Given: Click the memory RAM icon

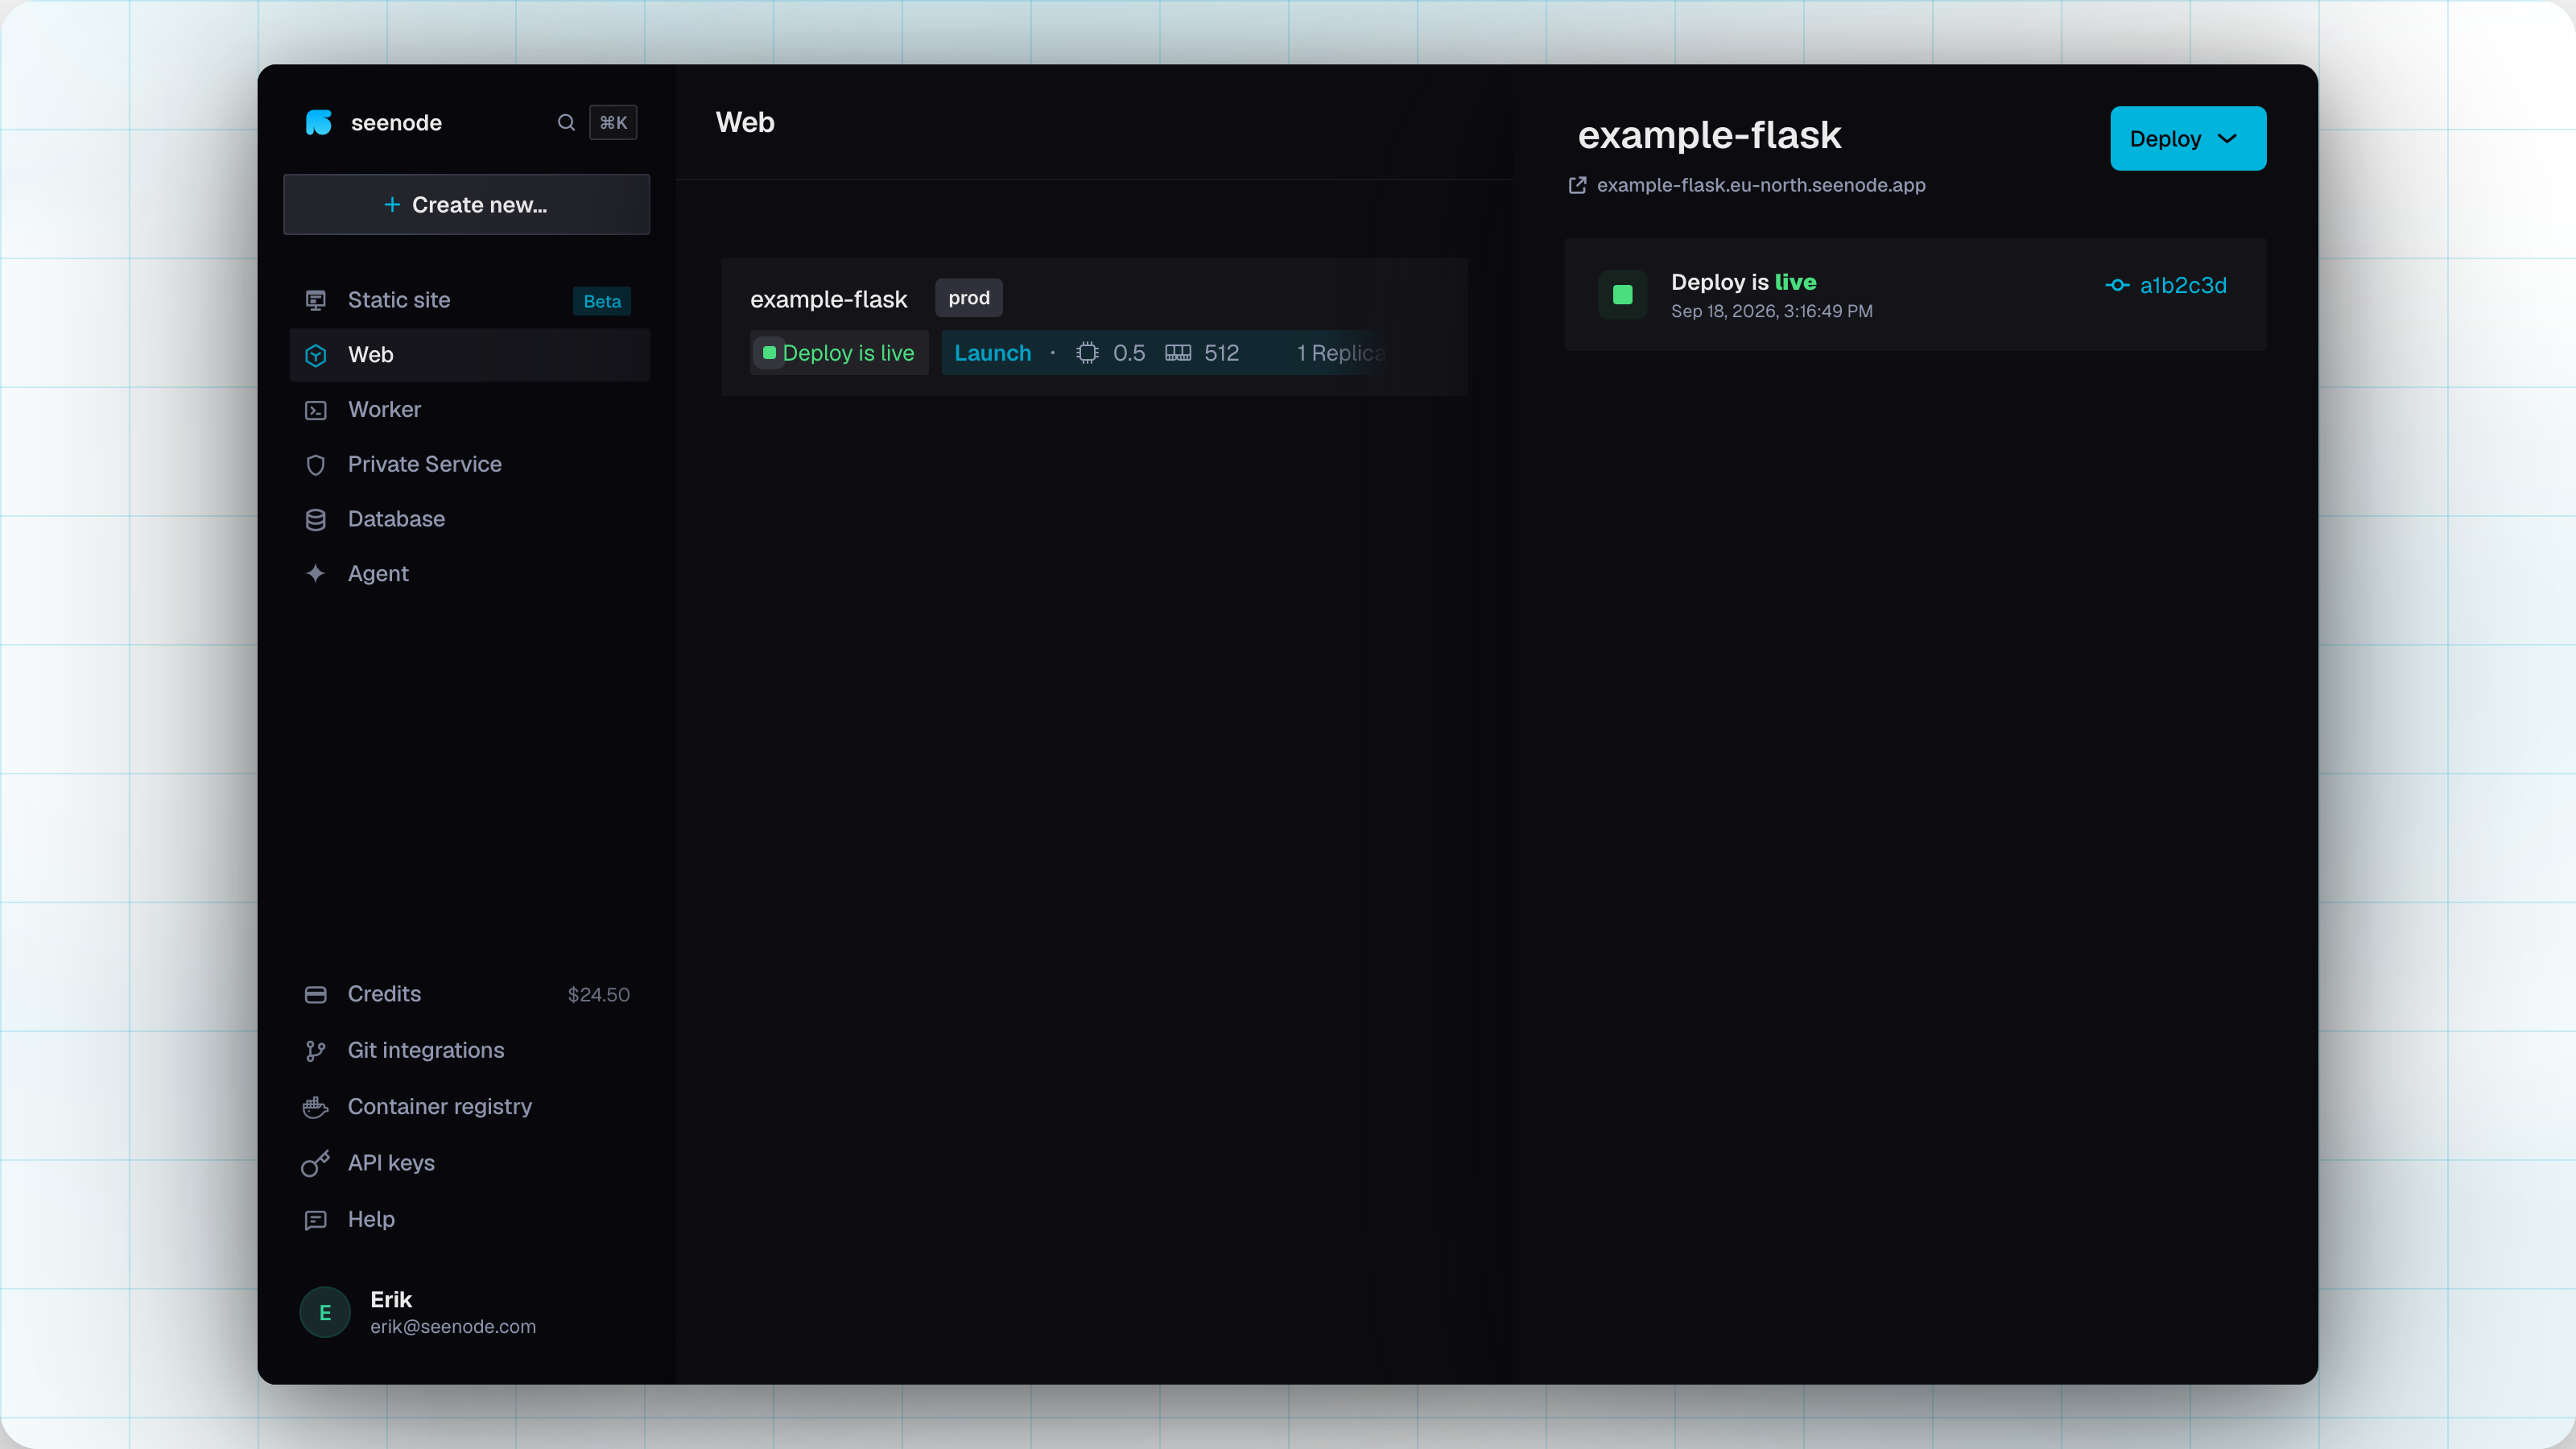Looking at the screenshot, I should pos(1178,353).
